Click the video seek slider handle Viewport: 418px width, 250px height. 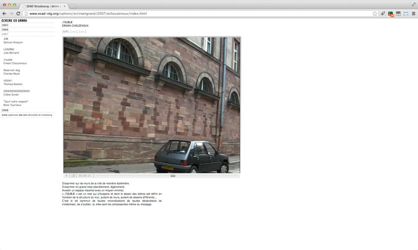coord(173,176)
